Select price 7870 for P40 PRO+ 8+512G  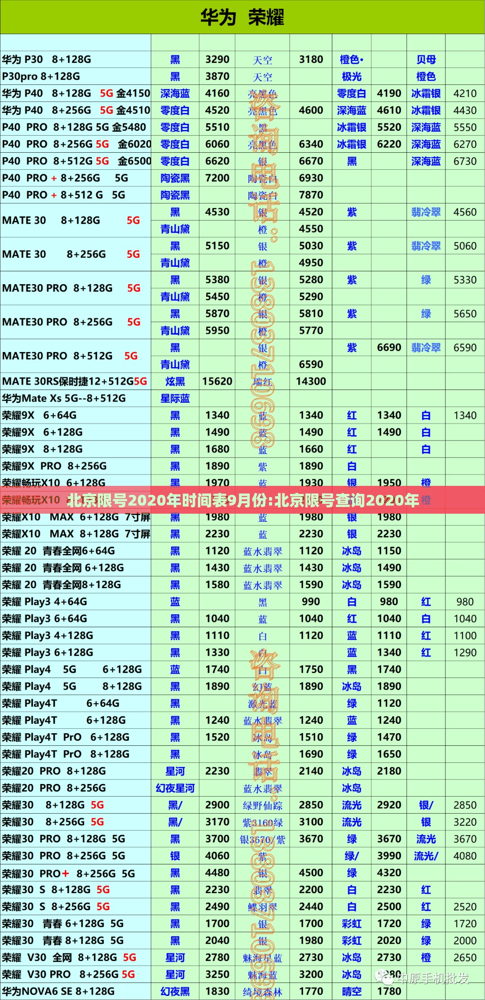[x=311, y=195]
